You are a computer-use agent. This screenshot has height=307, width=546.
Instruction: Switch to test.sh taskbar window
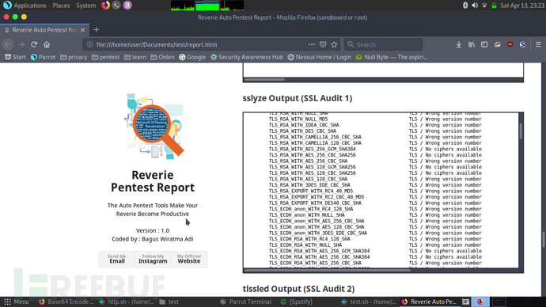click(369, 301)
